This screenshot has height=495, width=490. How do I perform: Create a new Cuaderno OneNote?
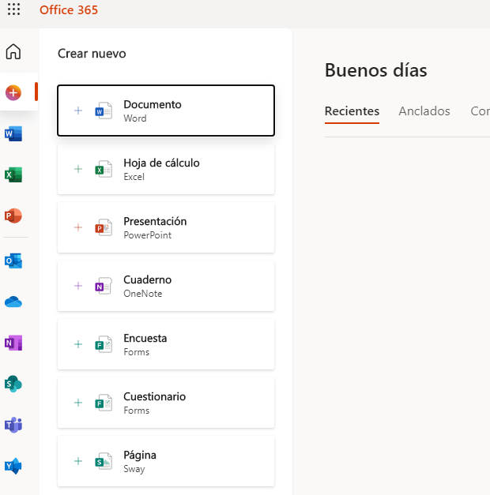(166, 286)
